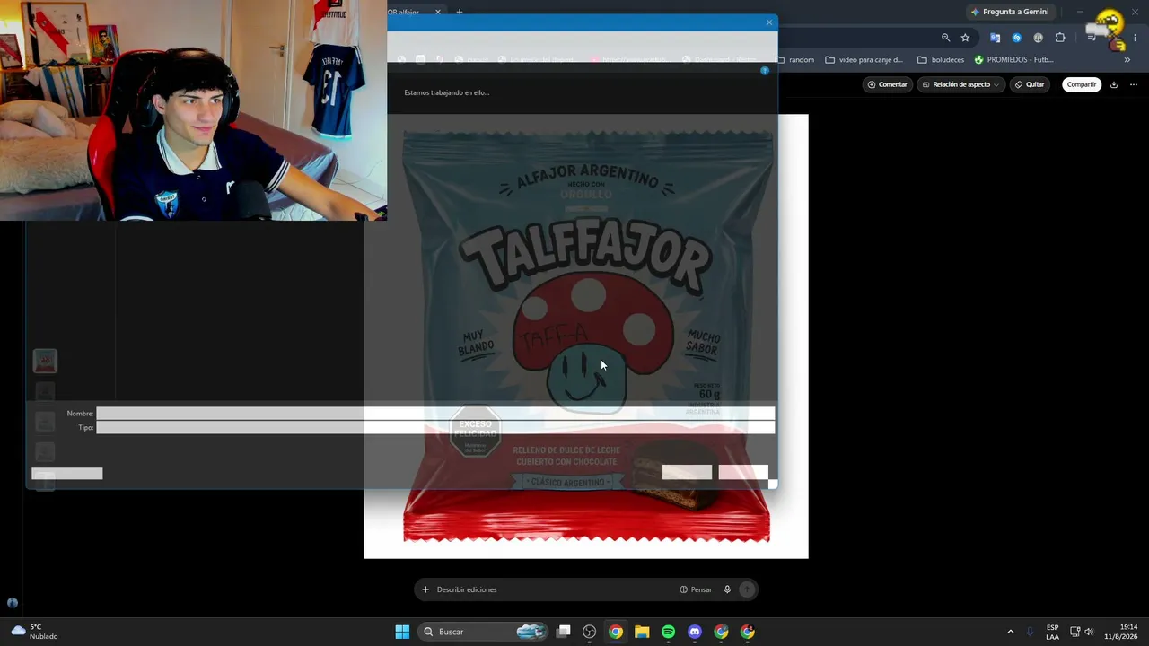Click the plus icon beside Describir ediciones
The image size is (1149, 646).
pyautogui.click(x=425, y=589)
